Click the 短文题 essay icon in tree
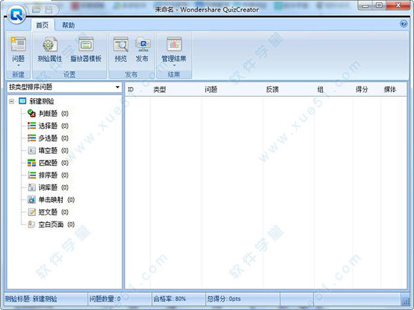The height and width of the screenshot is (310, 414). 32,212
